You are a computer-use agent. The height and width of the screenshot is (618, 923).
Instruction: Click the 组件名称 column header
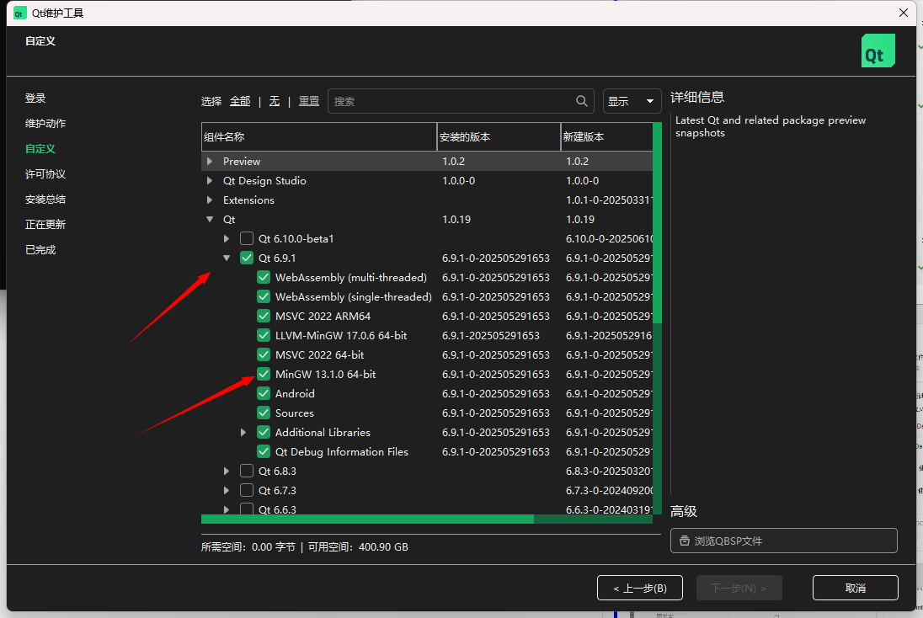point(319,137)
